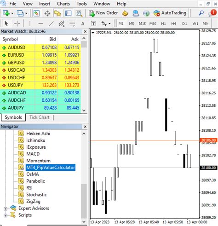Open the new chart icon

click(x=6, y=13)
